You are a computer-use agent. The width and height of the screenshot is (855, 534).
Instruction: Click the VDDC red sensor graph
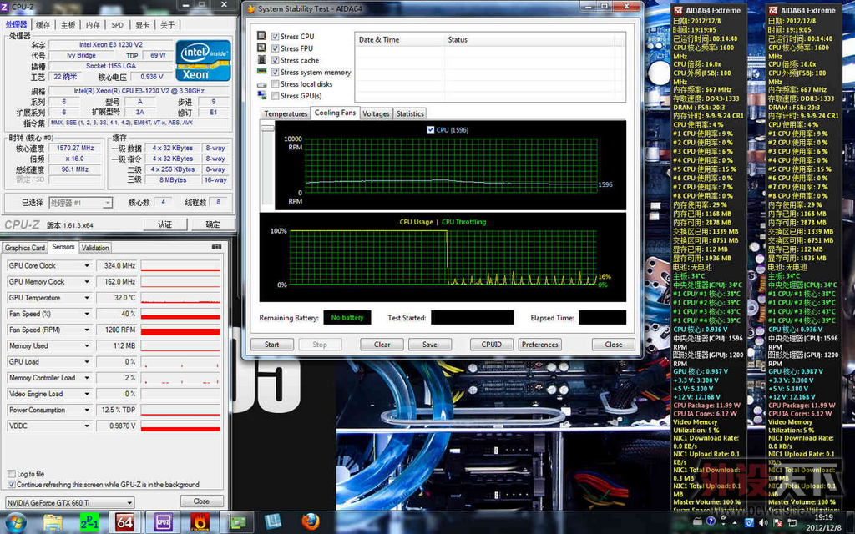click(x=180, y=429)
